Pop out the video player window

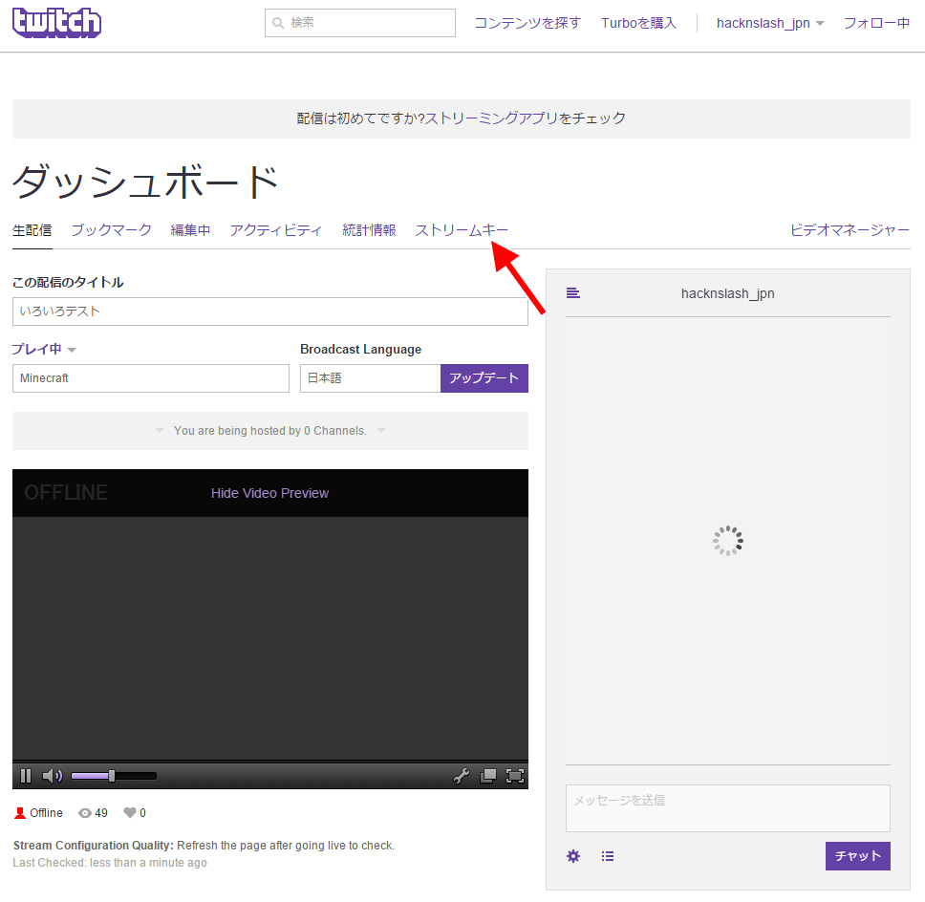[x=488, y=776]
